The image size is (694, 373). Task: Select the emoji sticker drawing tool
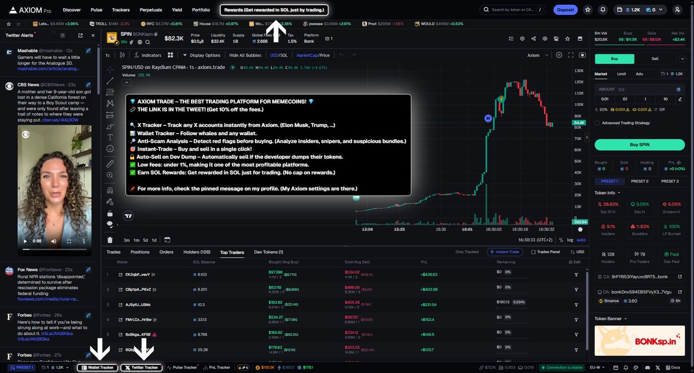110,149
